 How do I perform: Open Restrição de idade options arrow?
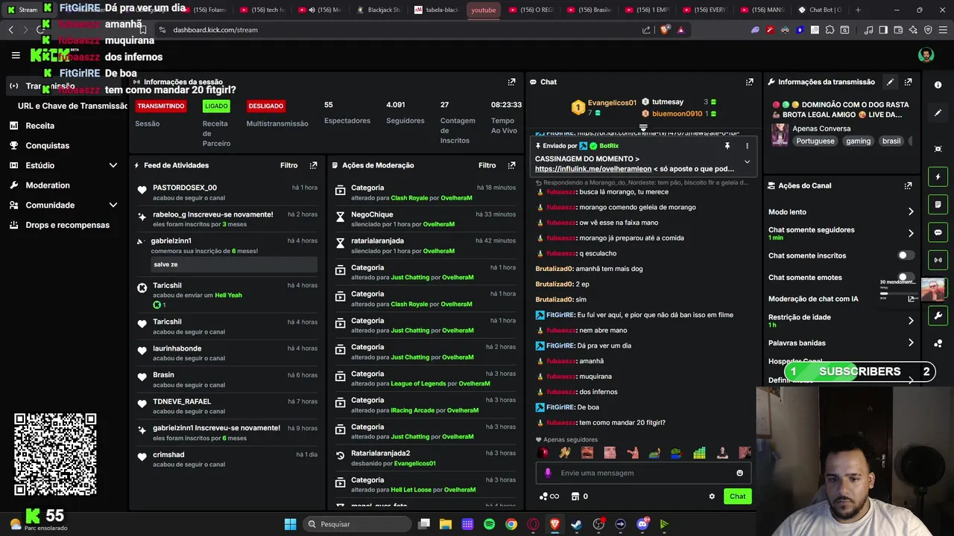(910, 321)
